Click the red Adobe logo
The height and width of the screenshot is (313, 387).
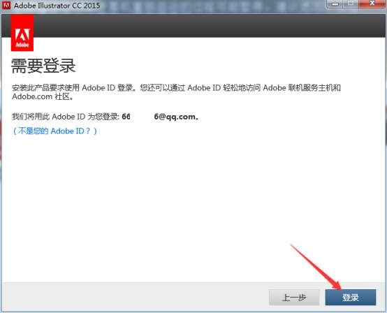tap(22, 33)
